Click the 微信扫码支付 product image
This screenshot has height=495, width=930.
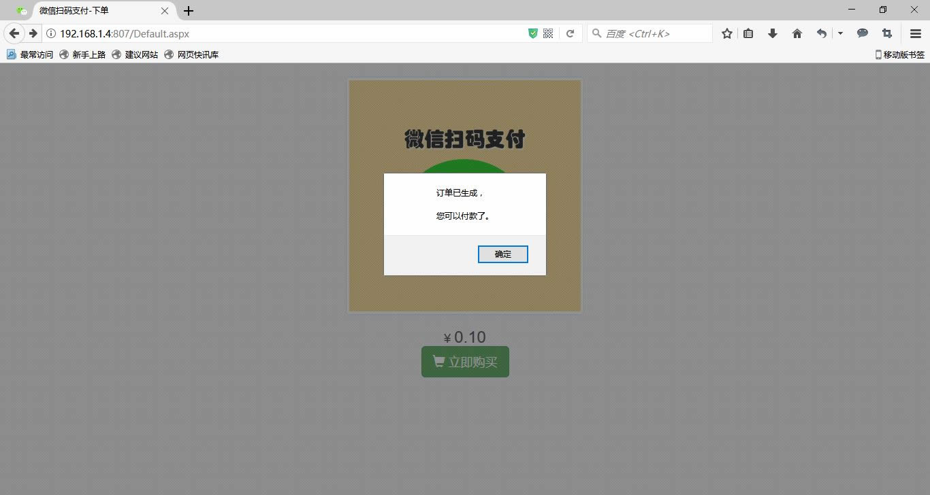tap(465, 196)
